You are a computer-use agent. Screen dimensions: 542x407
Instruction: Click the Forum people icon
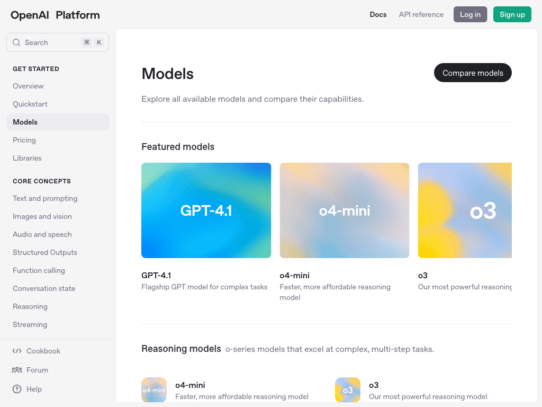pos(17,370)
